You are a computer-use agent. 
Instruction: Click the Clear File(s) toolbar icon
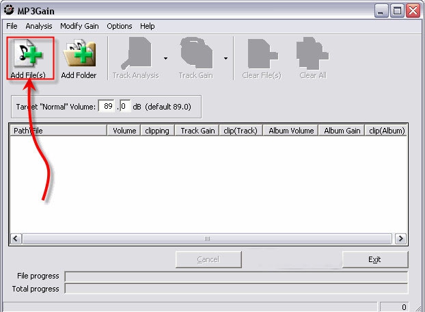(262, 53)
